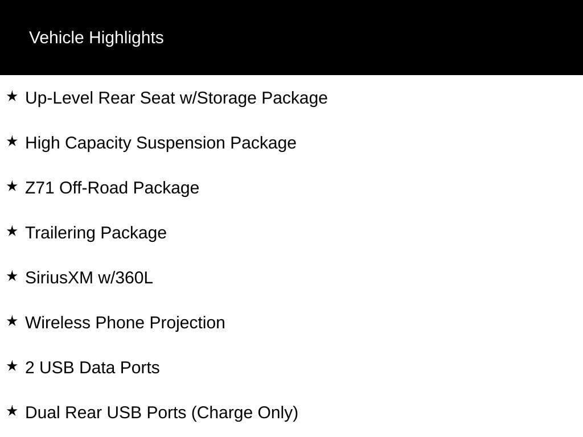Click the word Package in Trailering Package
This screenshot has width=583, height=437.
click(x=133, y=233)
